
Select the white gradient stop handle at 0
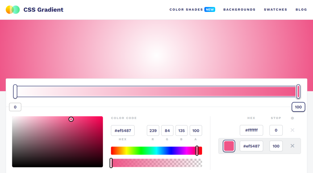(15, 92)
